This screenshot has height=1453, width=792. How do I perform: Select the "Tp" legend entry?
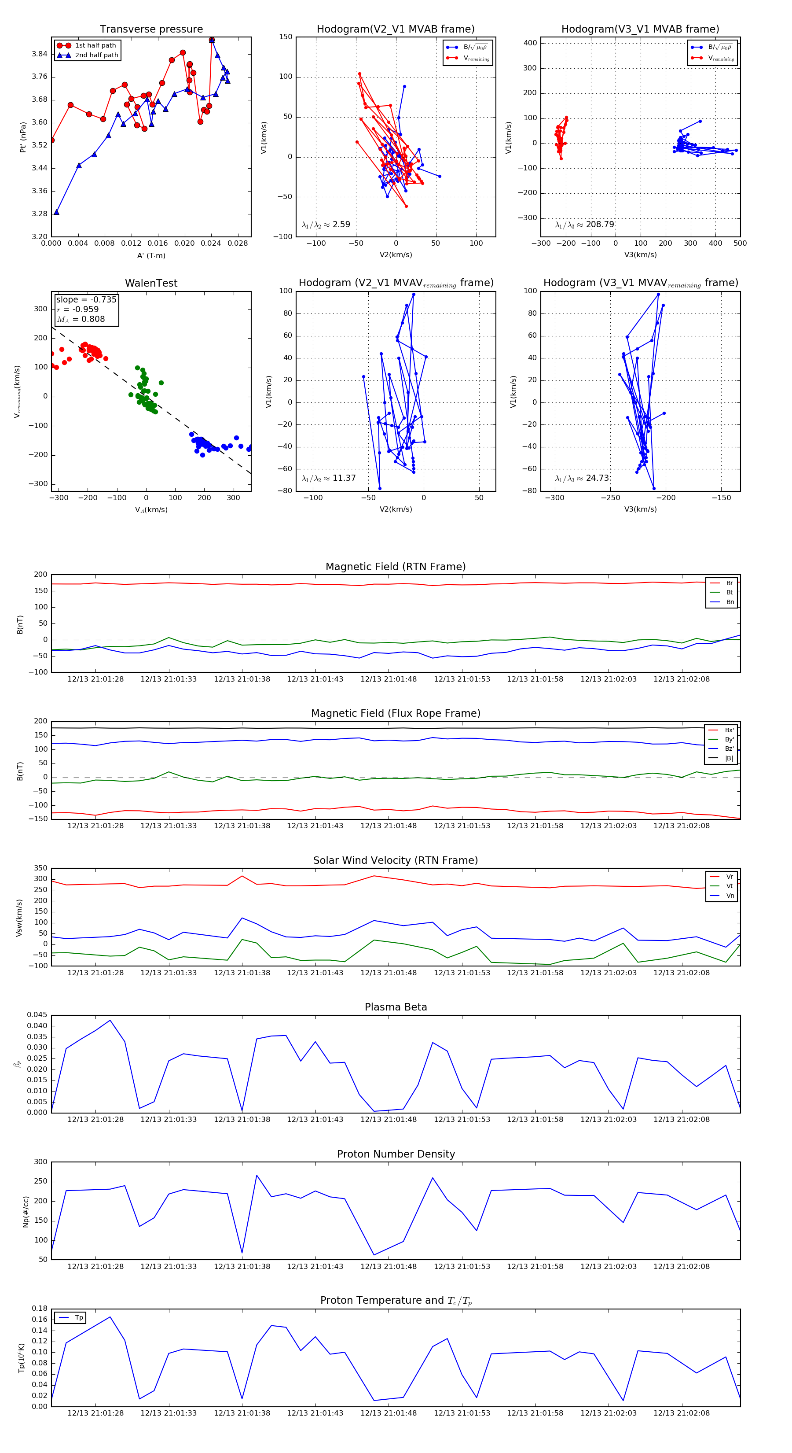[72, 1318]
